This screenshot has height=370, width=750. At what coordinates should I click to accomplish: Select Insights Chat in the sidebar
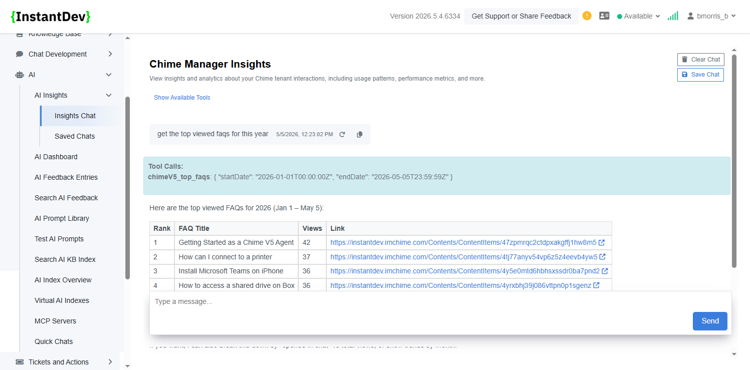75,116
